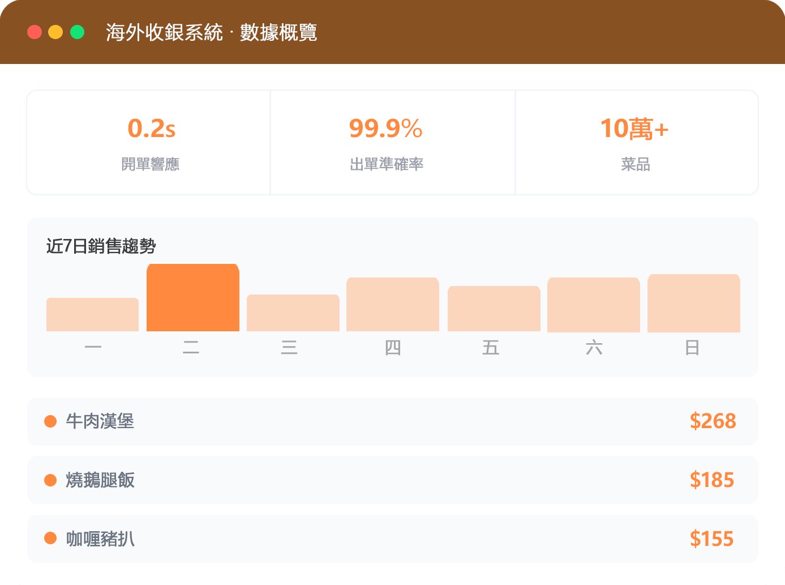Click the sales bar above the 五 label
The width and height of the screenshot is (785, 585).
coord(494,309)
